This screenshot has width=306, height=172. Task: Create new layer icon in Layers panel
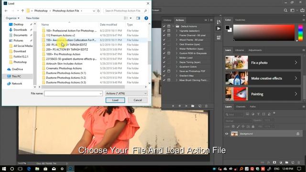(293, 162)
